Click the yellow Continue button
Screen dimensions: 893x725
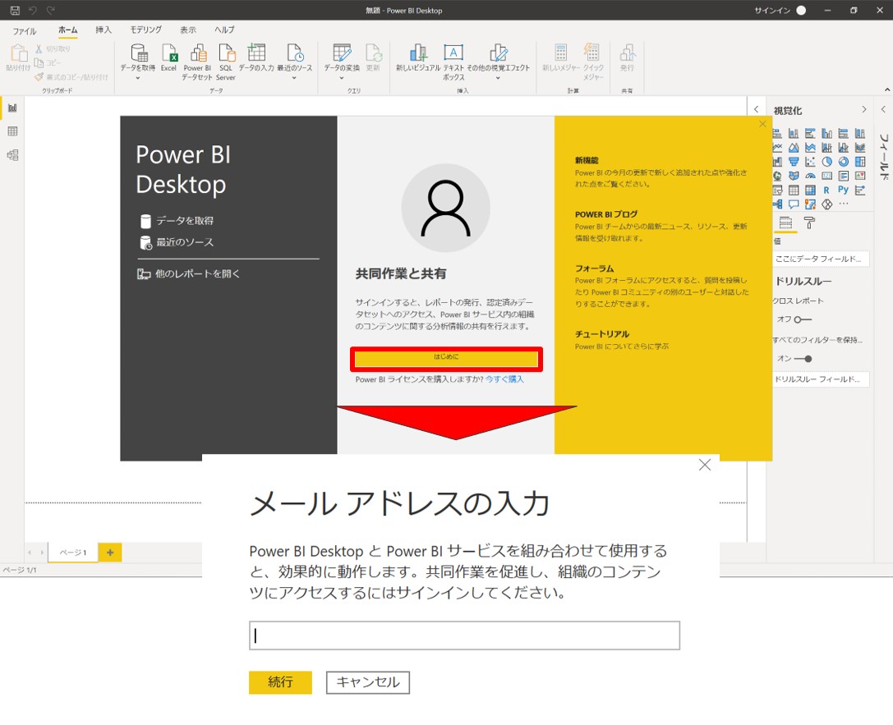click(x=280, y=682)
